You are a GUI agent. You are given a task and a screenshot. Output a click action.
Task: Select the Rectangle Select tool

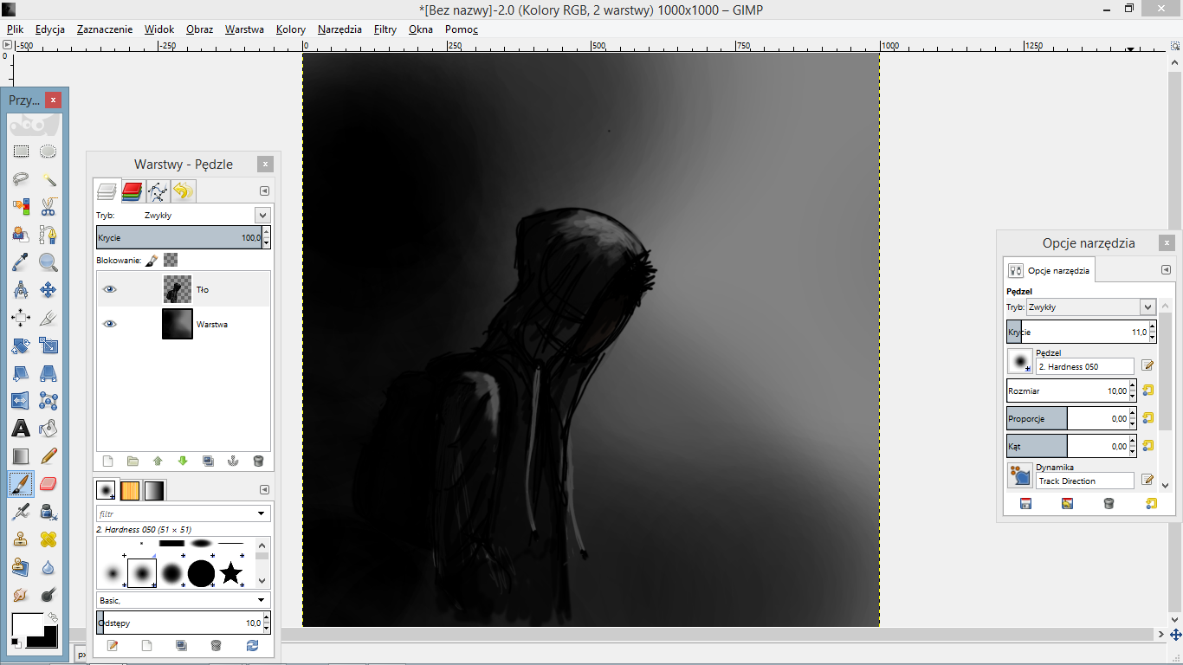(x=21, y=151)
